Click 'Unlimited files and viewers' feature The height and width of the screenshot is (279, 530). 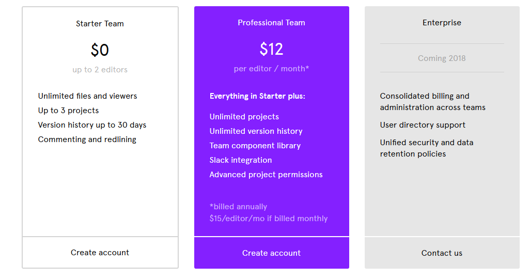click(87, 96)
